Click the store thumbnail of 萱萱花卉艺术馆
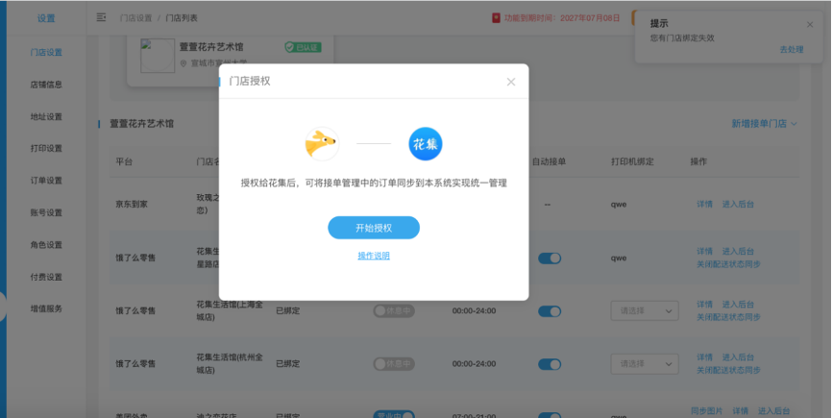This screenshot has height=418, width=832. point(158,55)
